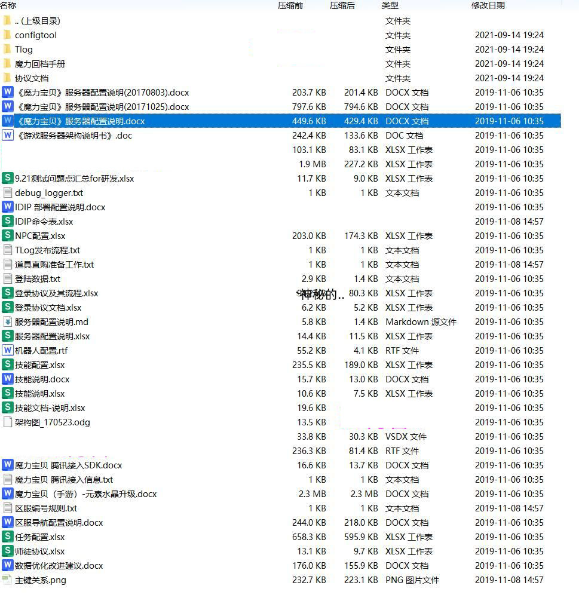Select the Tlog folder icon
Screen dimensions: 579x601
tap(7, 49)
